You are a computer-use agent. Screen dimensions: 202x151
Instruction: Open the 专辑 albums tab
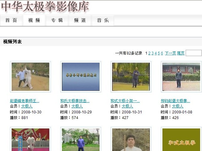[57, 20]
